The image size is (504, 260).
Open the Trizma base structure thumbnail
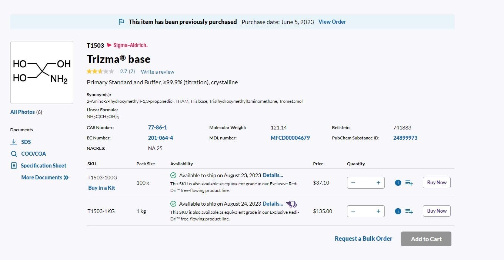click(x=42, y=72)
